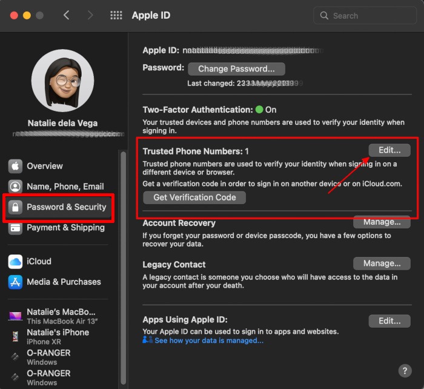Open See how your data is managed link
The image size is (424, 389).
click(x=209, y=341)
